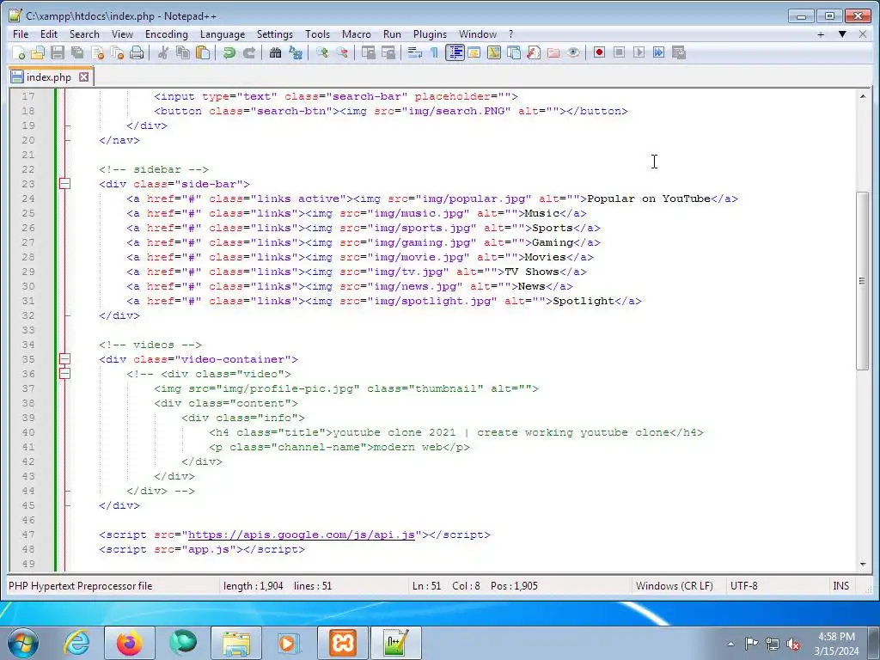Open the Edit menu

click(49, 34)
